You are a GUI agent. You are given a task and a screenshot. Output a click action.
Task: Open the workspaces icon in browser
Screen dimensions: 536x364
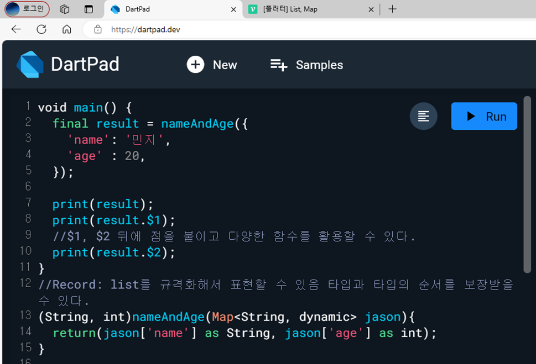pyautogui.click(x=64, y=9)
